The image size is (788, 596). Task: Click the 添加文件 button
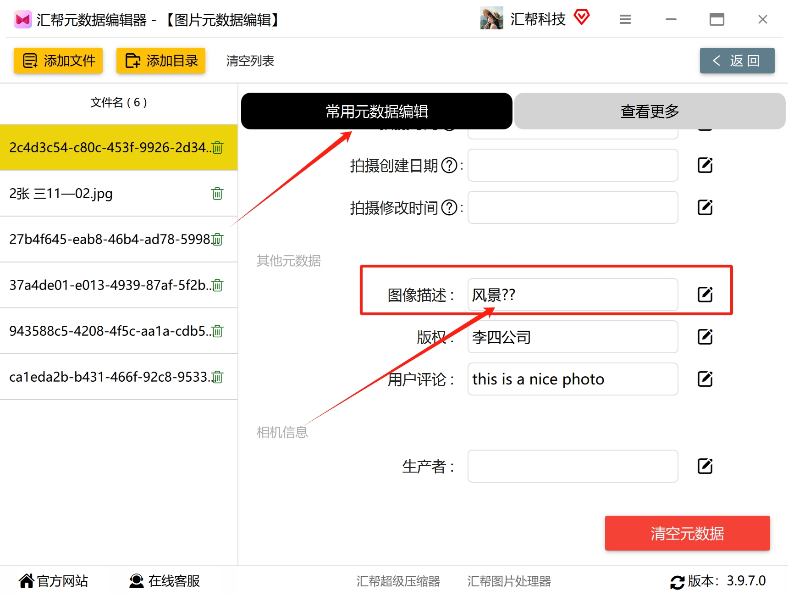58,60
